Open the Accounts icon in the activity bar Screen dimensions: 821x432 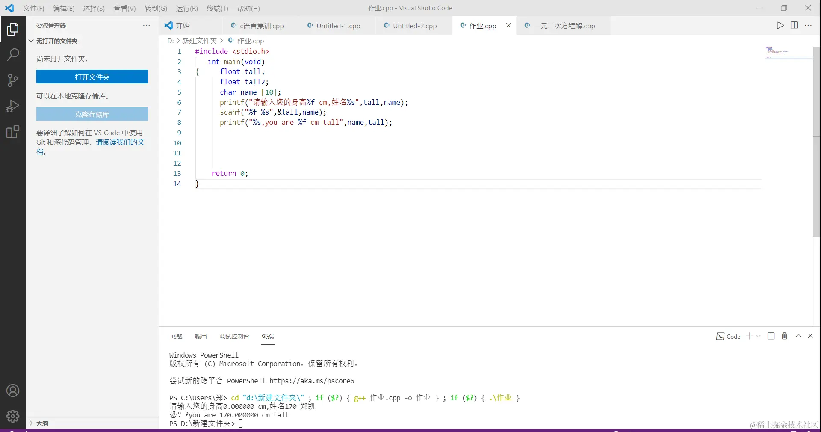coord(12,391)
